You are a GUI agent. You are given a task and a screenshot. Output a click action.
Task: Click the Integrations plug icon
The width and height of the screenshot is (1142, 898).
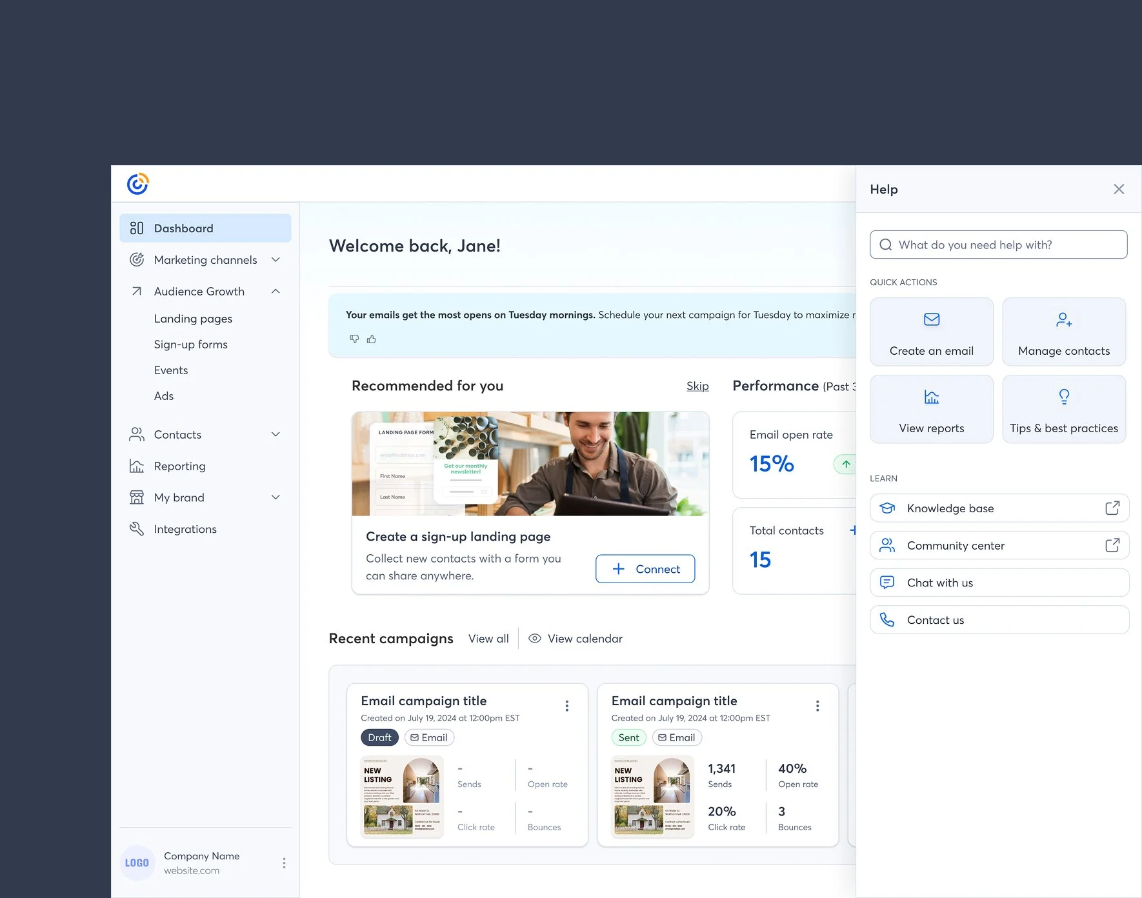pos(137,529)
